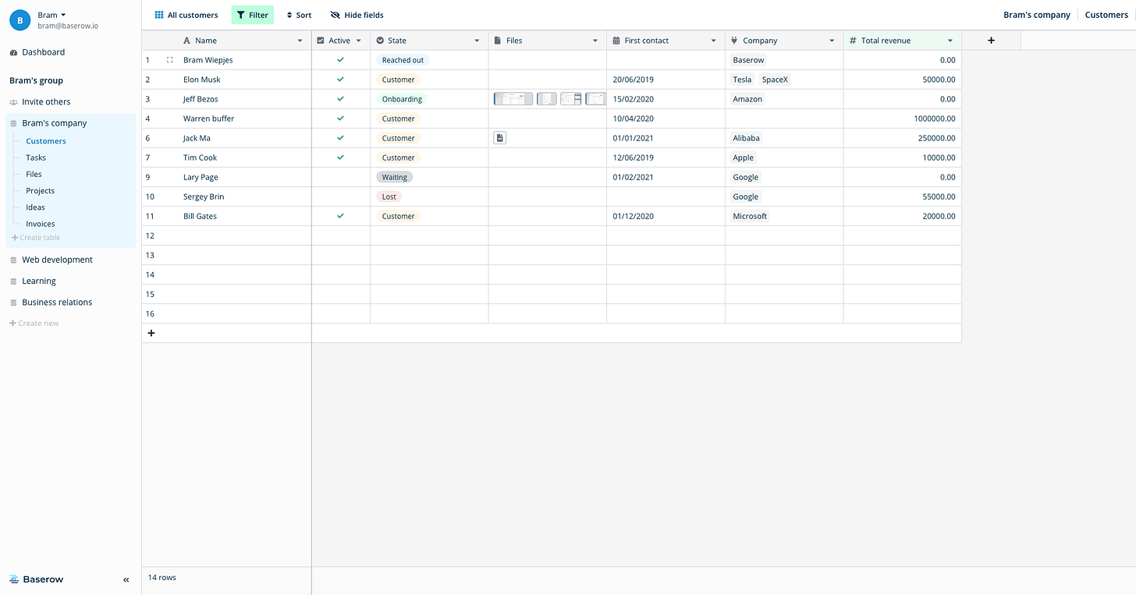Viewport: 1136px width, 595px height.
Task: Open Jack Ma's attached file icon
Action: [500, 138]
